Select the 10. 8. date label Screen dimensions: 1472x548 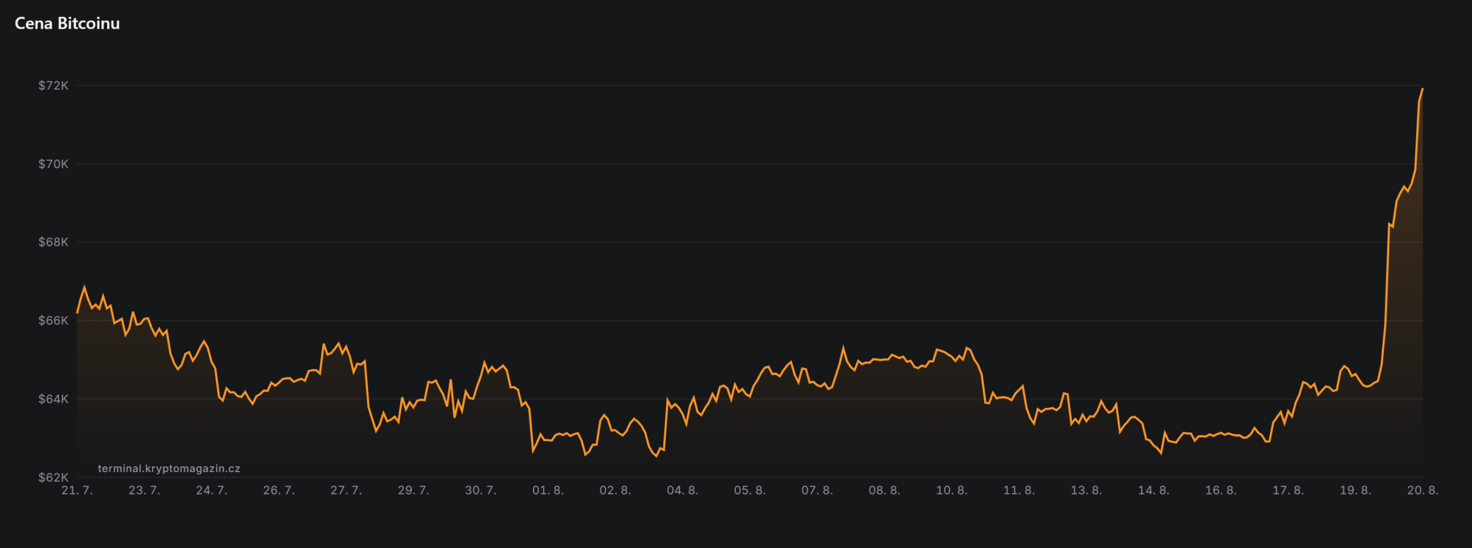click(x=952, y=491)
